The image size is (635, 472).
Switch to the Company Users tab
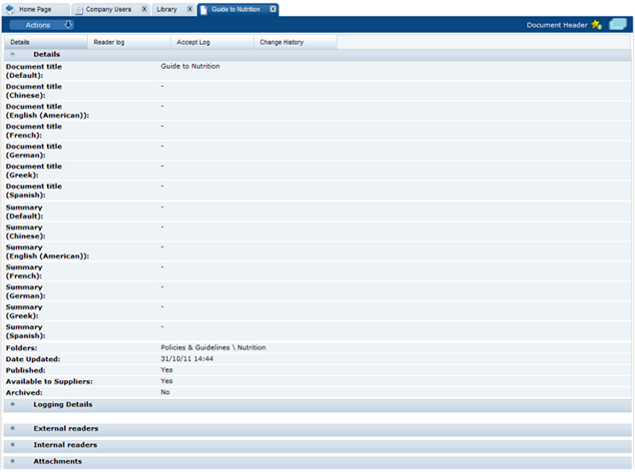[x=109, y=9]
